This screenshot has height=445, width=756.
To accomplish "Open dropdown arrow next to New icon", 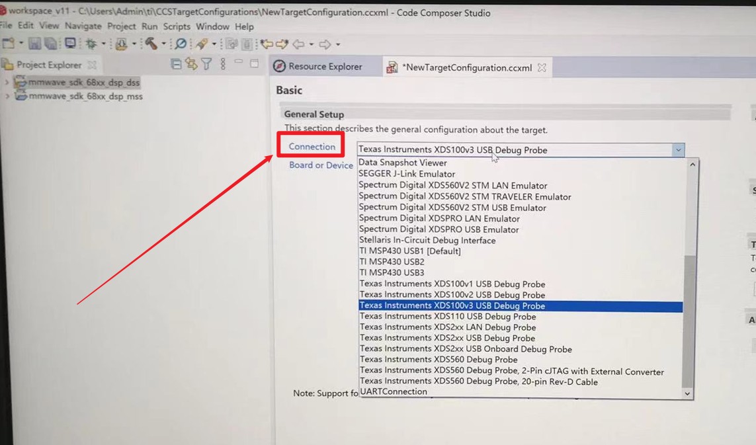I will [x=21, y=44].
